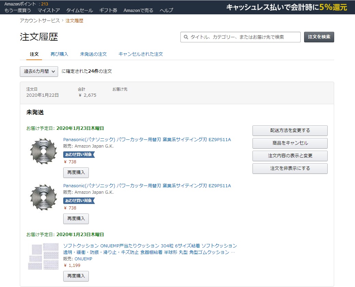This screenshot has height=287, width=355.
Task: Click 再度購入 under first Panasonic item
Action: point(76,173)
